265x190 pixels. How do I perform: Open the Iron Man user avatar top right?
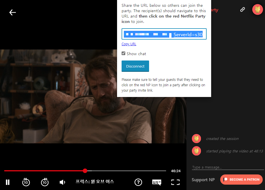(x=257, y=9)
